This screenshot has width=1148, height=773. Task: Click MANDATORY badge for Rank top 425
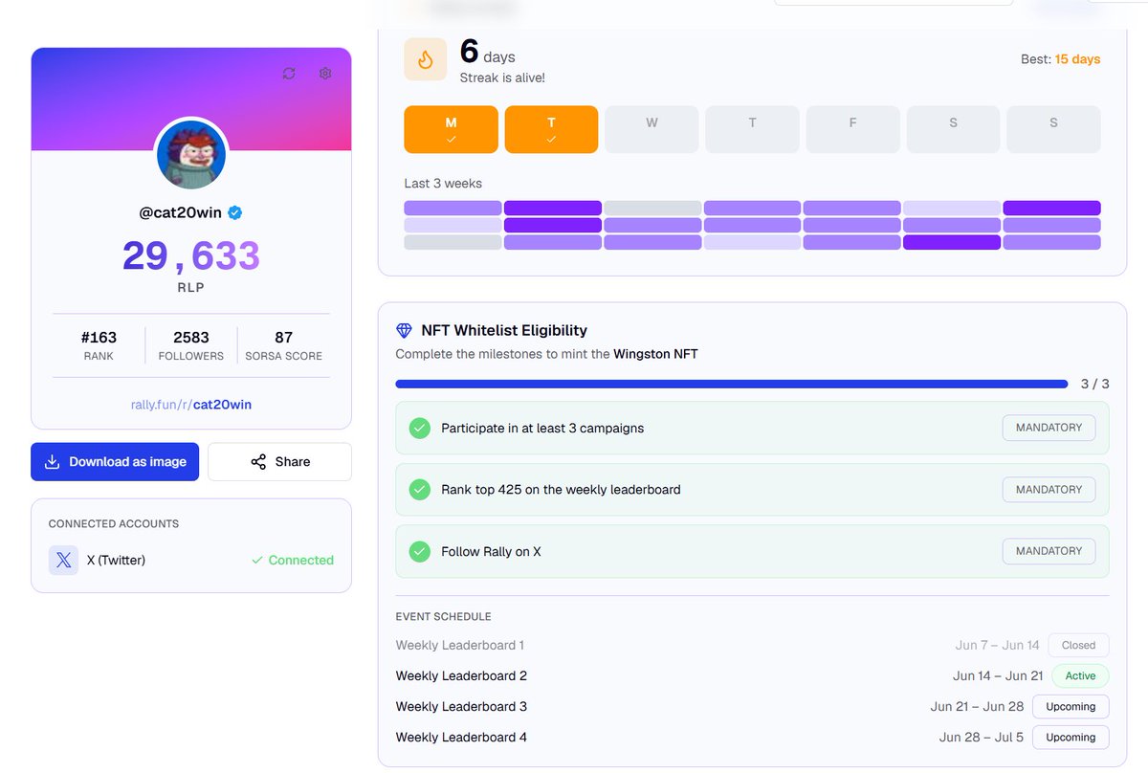tap(1049, 489)
